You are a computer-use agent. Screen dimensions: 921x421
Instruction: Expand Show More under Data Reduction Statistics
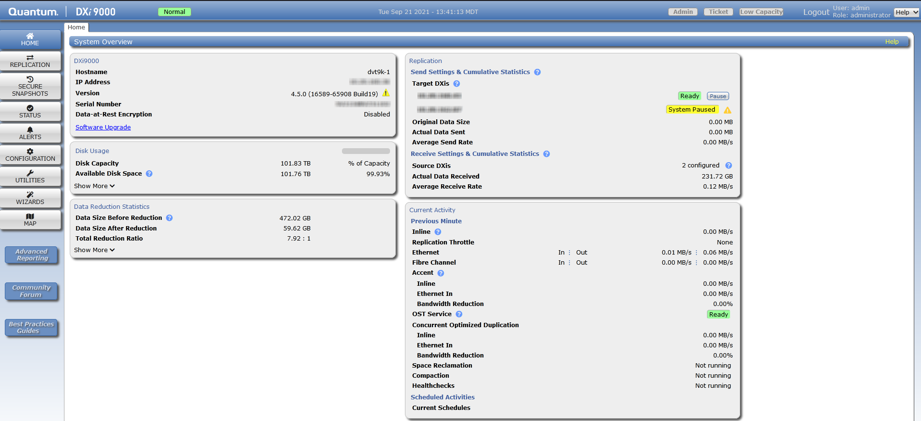(94, 250)
